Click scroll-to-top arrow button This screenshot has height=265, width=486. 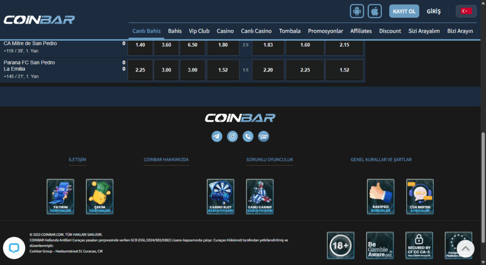point(465,248)
